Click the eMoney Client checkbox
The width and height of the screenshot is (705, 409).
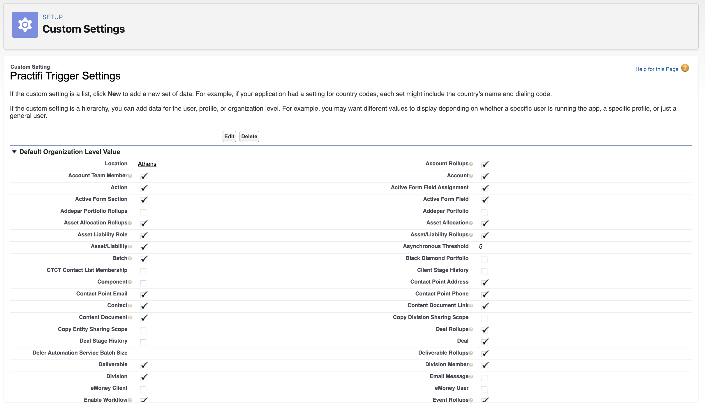(143, 389)
